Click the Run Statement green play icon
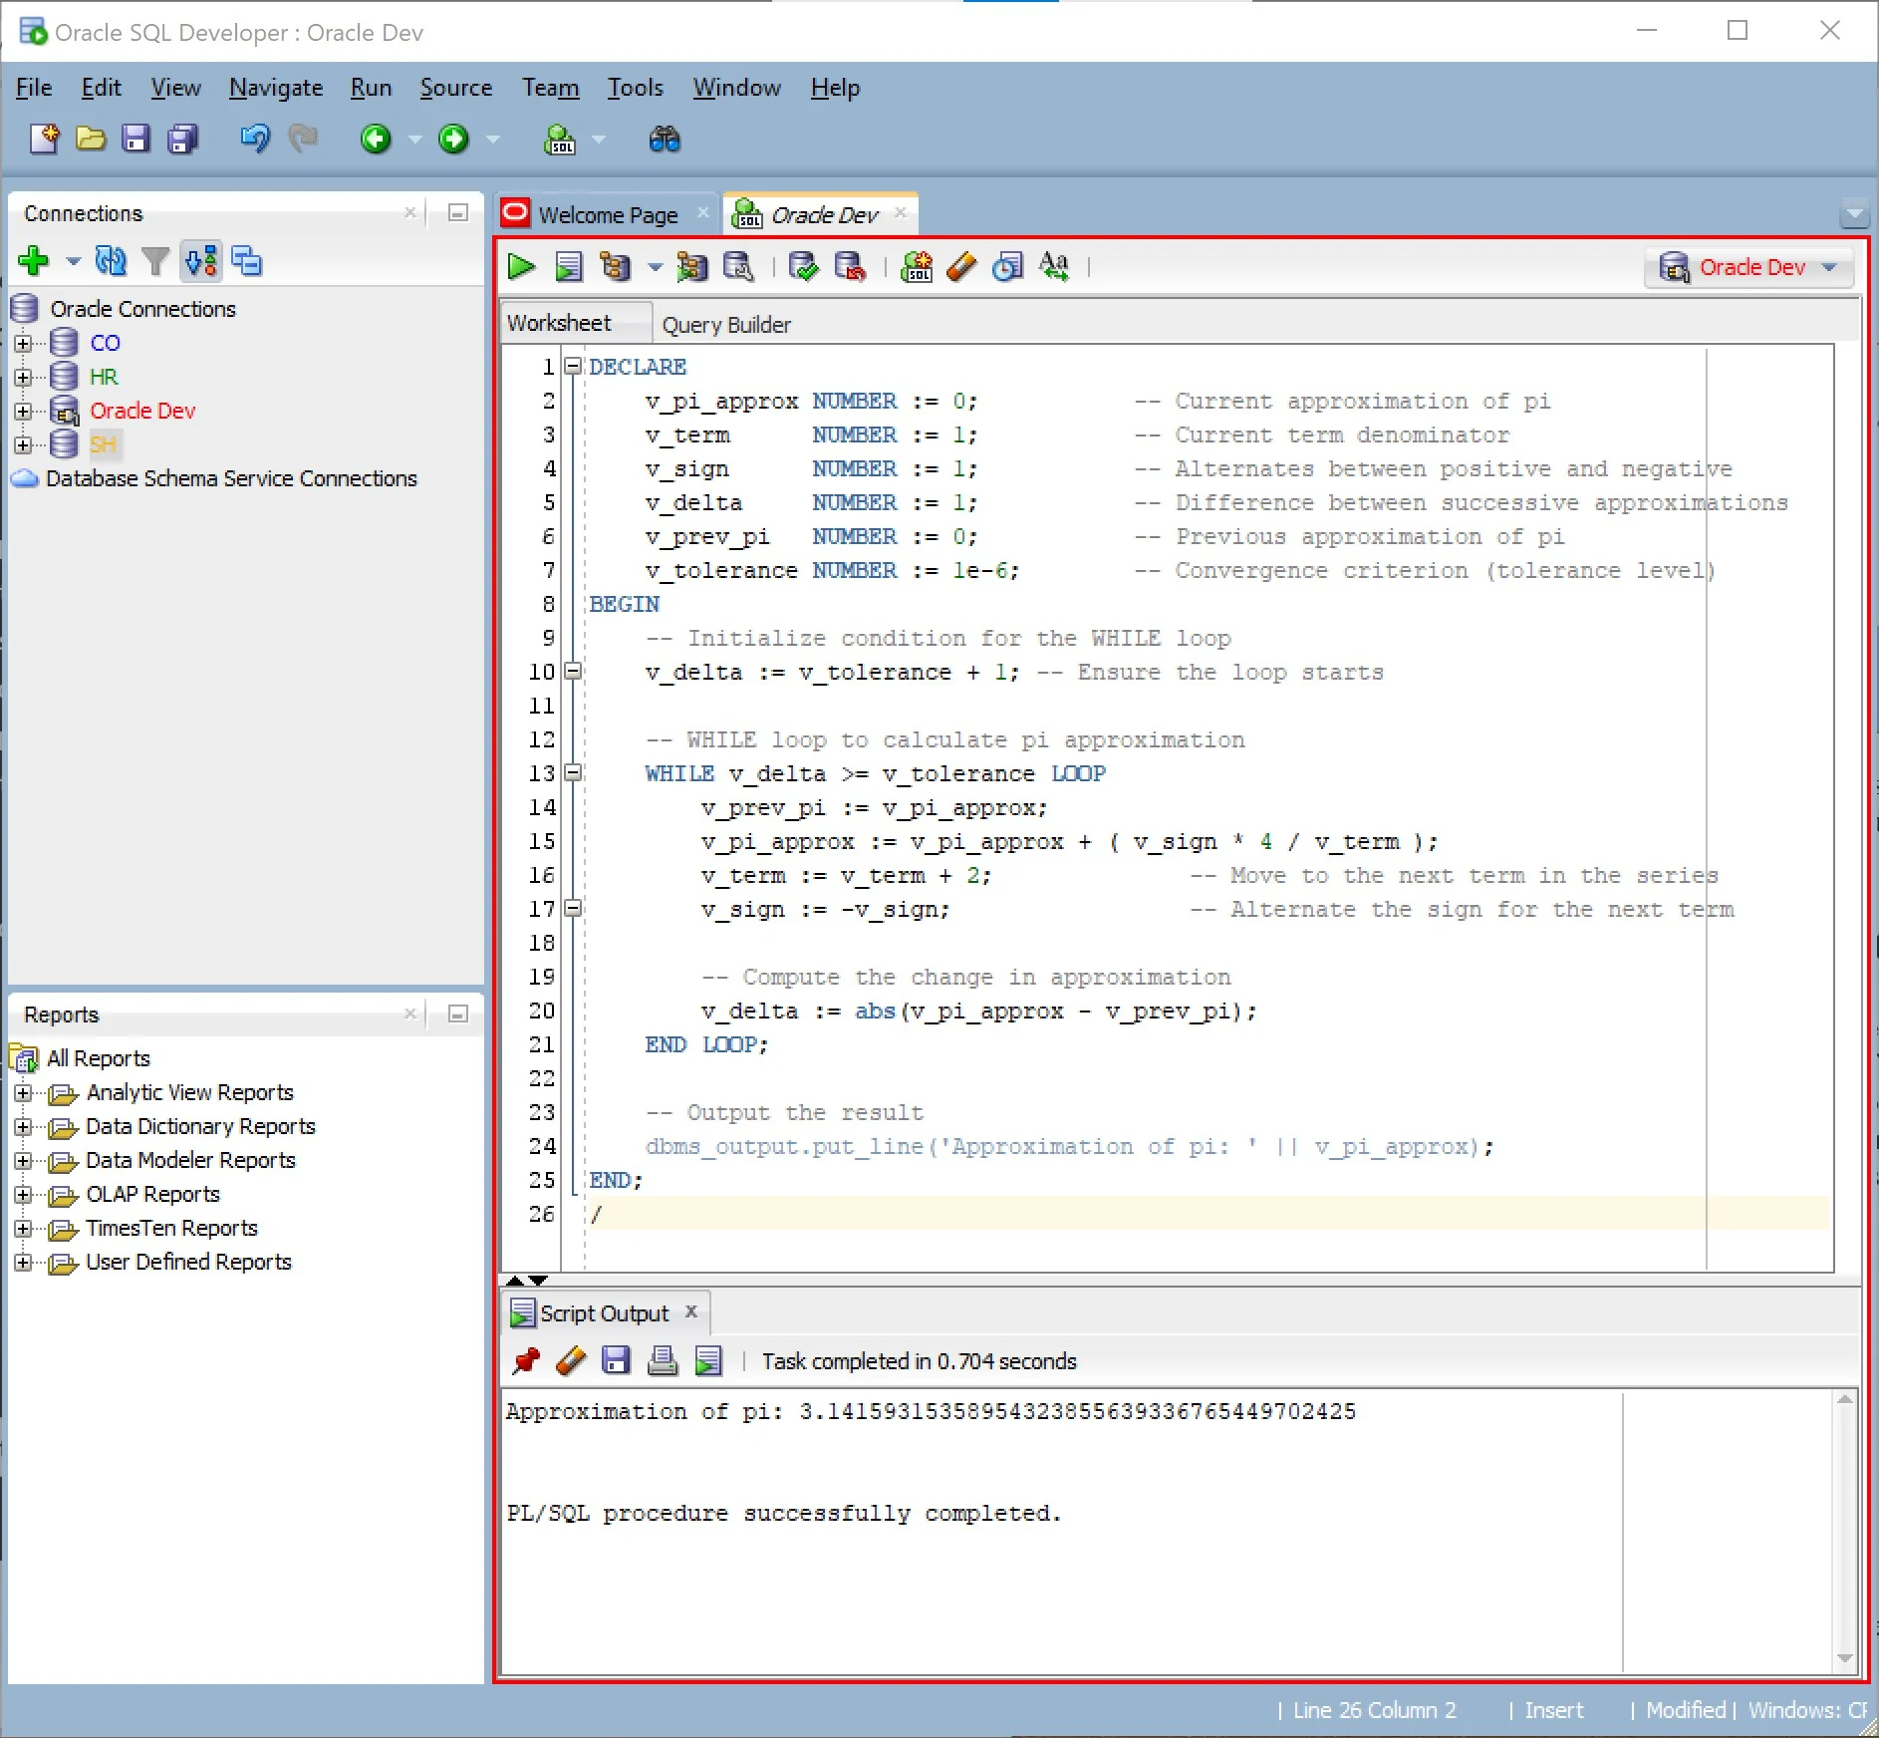 point(521,267)
